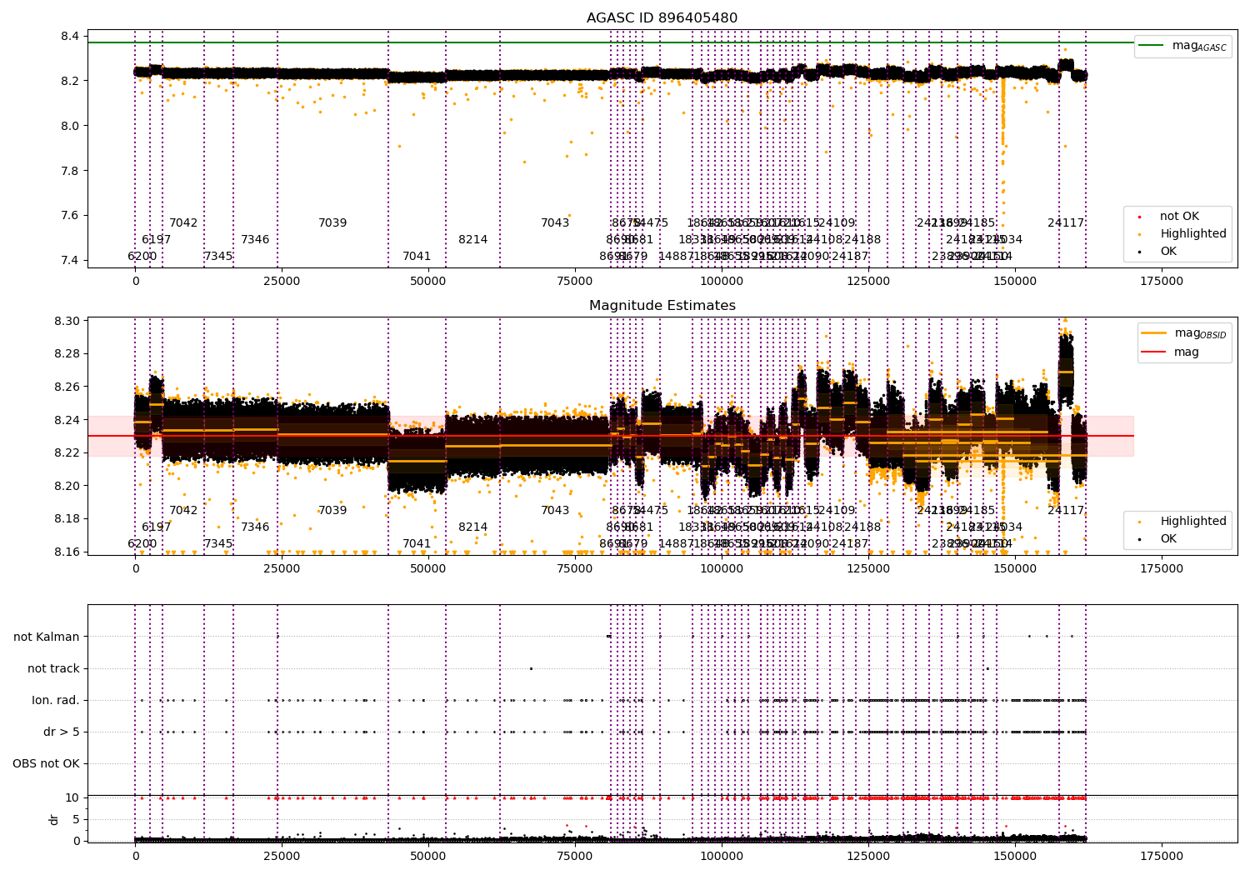Click y-axis tick '8.16' on middle plot
This screenshot has height=875, width=1250.
67,552
